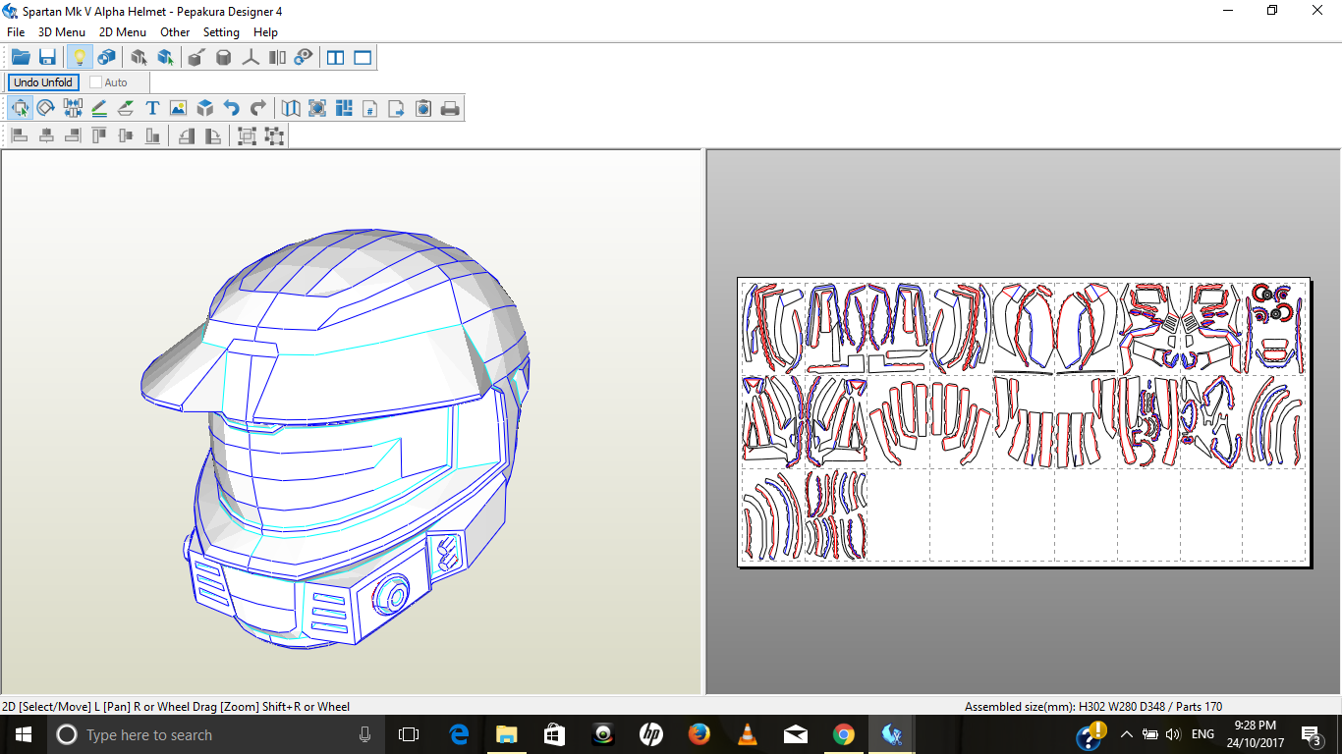Click the Undo Unfold button
Viewport: 1342px width, 754px height.
coord(43,82)
